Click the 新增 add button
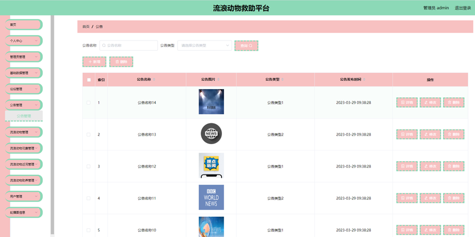 tap(94, 62)
